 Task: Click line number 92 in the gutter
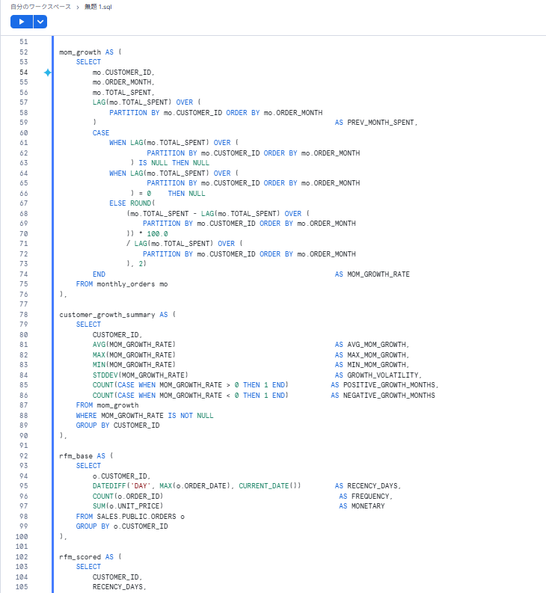coord(23,456)
